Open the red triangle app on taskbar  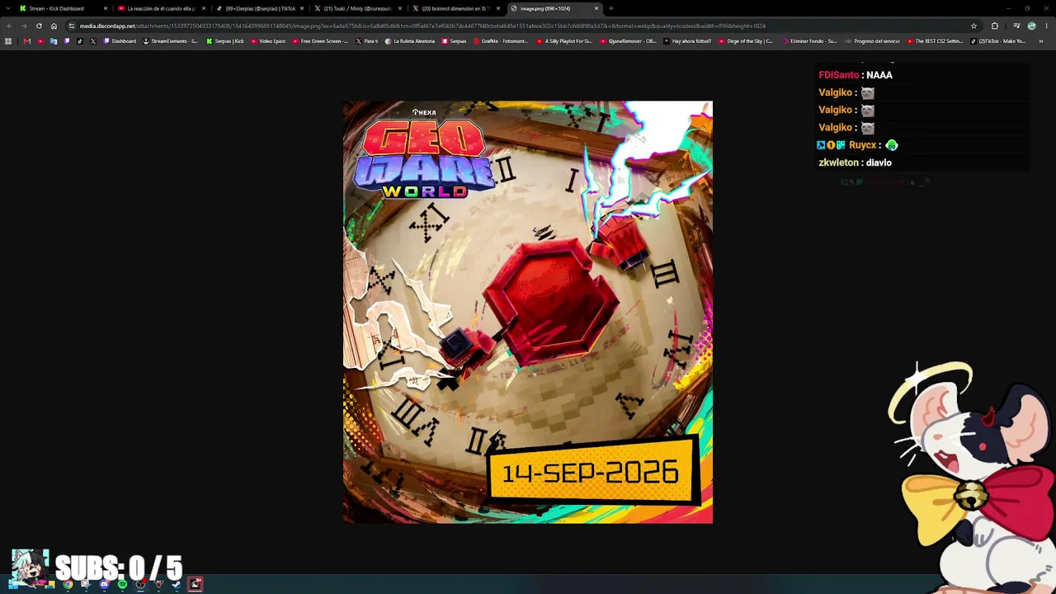coord(158,584)
